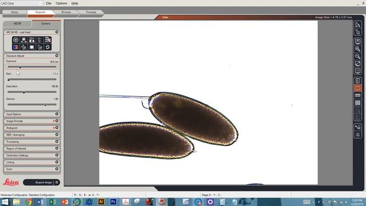Click the 1:1 actual size view icon
The width and height of the screenshot is (366, 206).
(357, 71)
